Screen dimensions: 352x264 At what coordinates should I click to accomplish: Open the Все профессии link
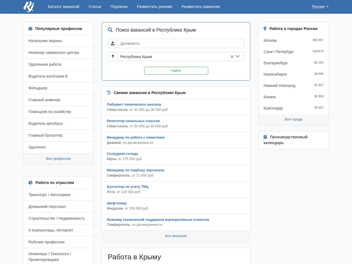(59, 159)
